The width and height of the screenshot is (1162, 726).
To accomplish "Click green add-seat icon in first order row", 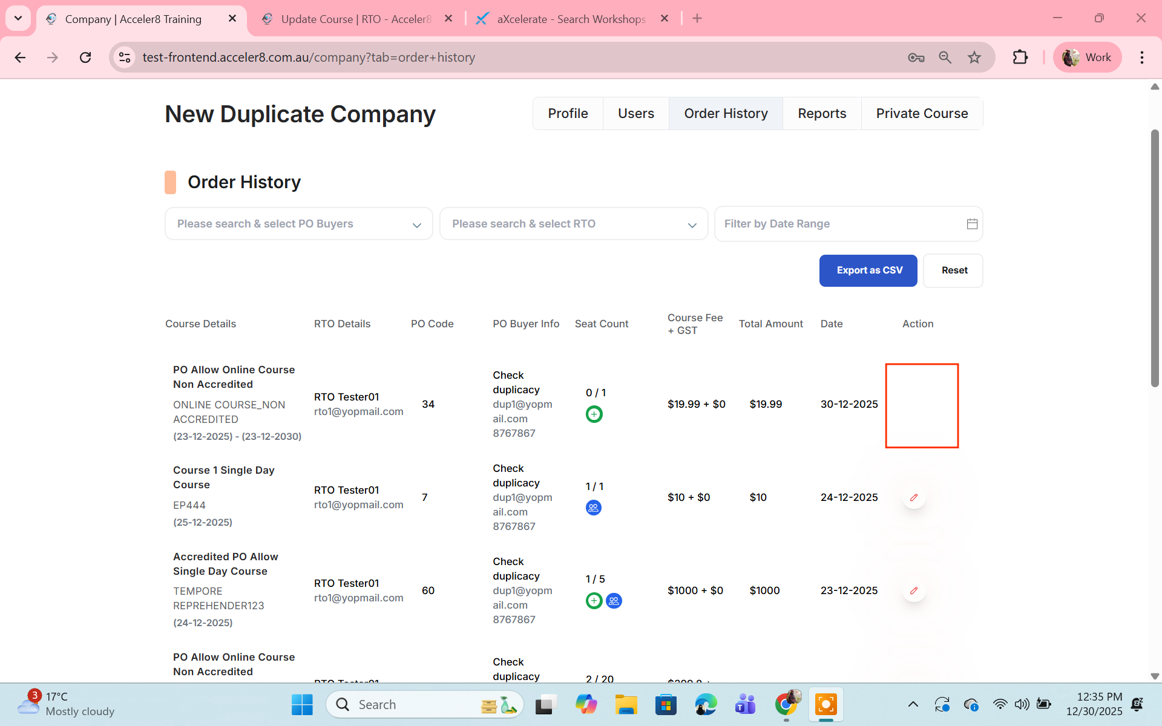I will pyautogui.click(x=594, y=414).
